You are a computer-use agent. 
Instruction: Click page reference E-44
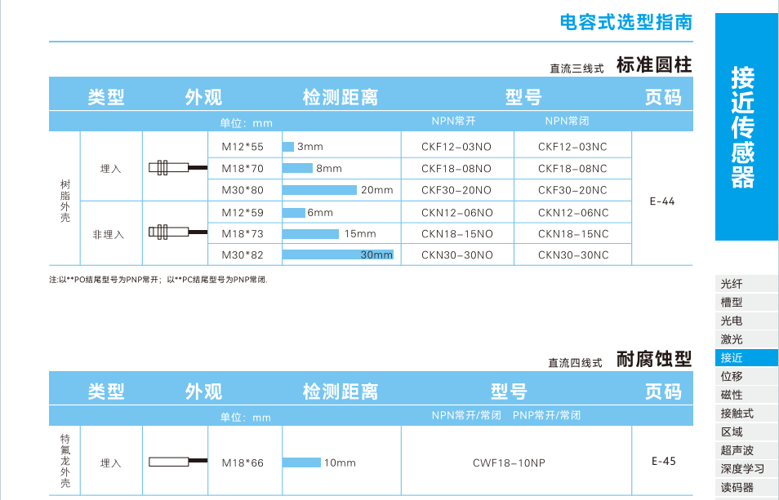click(662, 201)
